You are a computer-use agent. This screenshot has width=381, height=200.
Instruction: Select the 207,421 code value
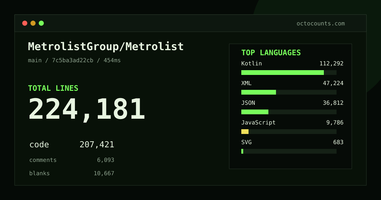(97, 145)
